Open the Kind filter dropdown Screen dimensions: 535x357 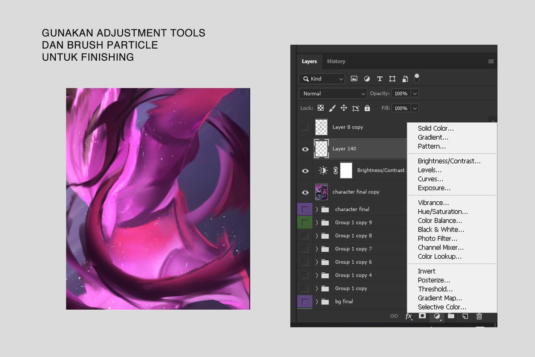point(322,79)
